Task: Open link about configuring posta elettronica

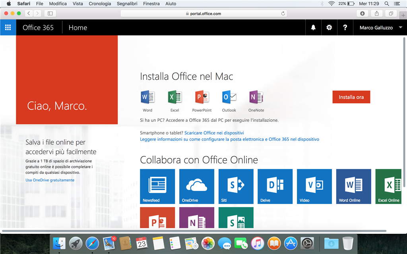Action: [x=229, y=139]
